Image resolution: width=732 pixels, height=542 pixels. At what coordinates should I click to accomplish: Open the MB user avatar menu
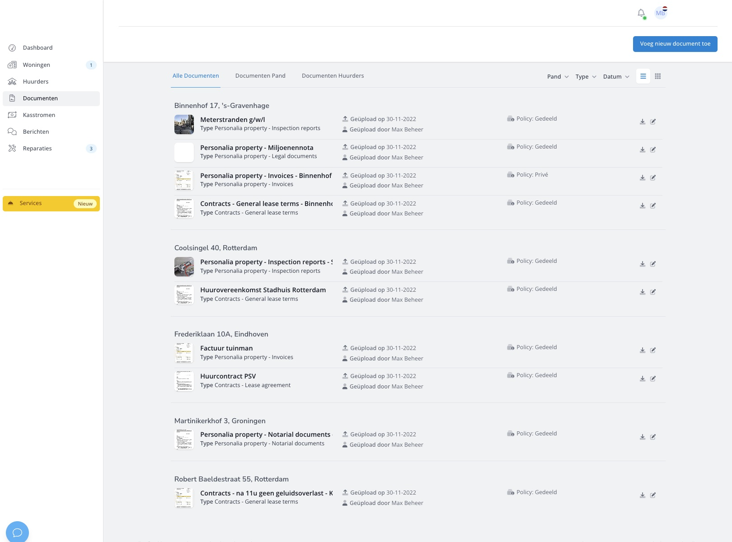pyautogui.click(x=661, y=13)
